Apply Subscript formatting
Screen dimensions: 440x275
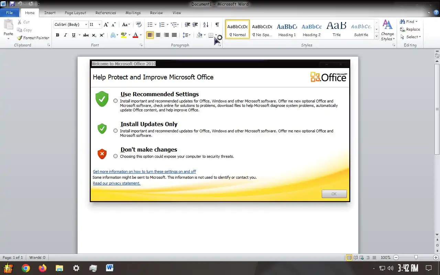[94, 35]
